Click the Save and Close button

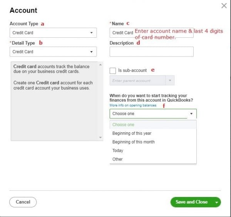tap(191, 202)
